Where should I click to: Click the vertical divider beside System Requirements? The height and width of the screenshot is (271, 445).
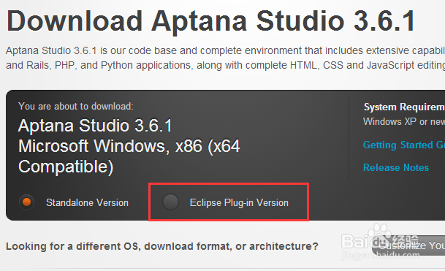(349, 137)
